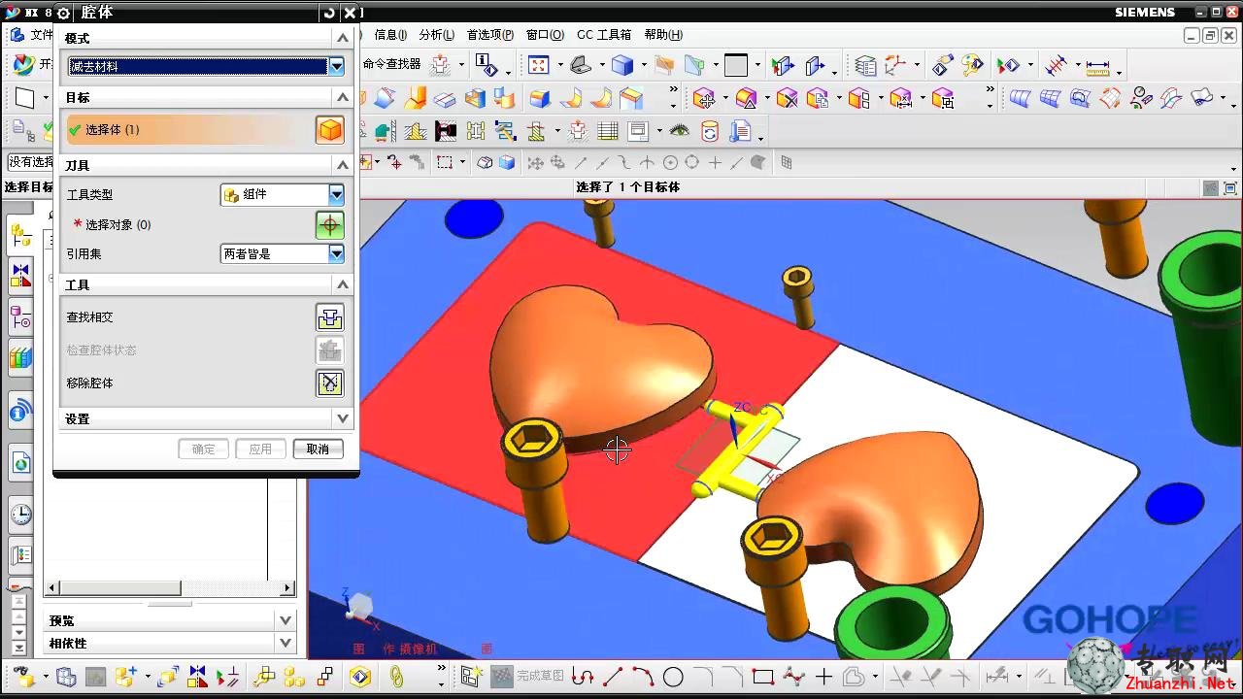The height and width of the screenshot is (699, 1243).
Task: Click the 完成草图 button
Action: tap(527, 676)
